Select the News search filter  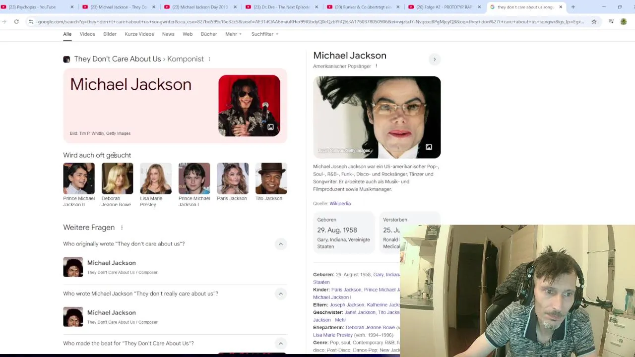(x=168, y=34)
